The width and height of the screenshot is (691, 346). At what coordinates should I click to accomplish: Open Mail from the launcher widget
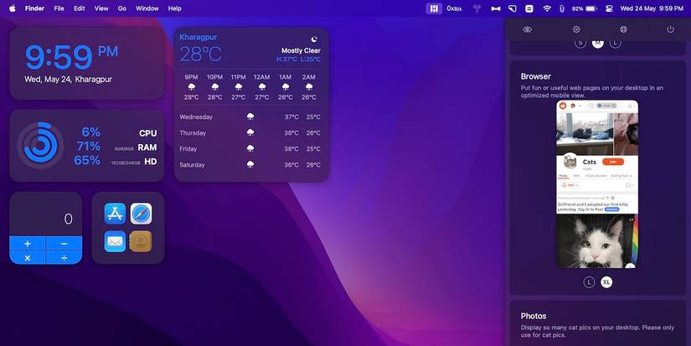(x=115, y=241)
